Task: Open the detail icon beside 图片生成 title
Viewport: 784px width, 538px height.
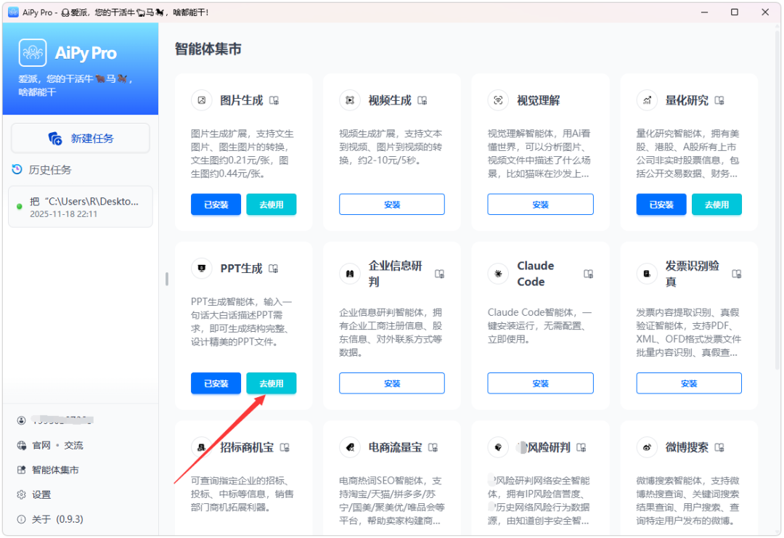Action: [x=274, y=100]
